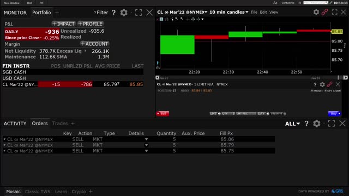Viewport: 349px width, 196px height.
Task: Add new Activity tab with plus
Action: pos(73,124)
